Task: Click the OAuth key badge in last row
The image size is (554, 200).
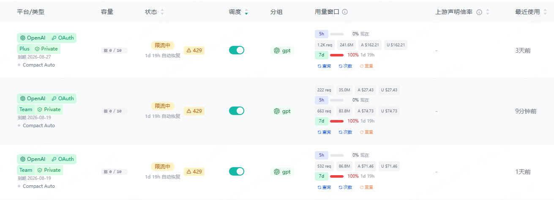Action: coord(63,159)
